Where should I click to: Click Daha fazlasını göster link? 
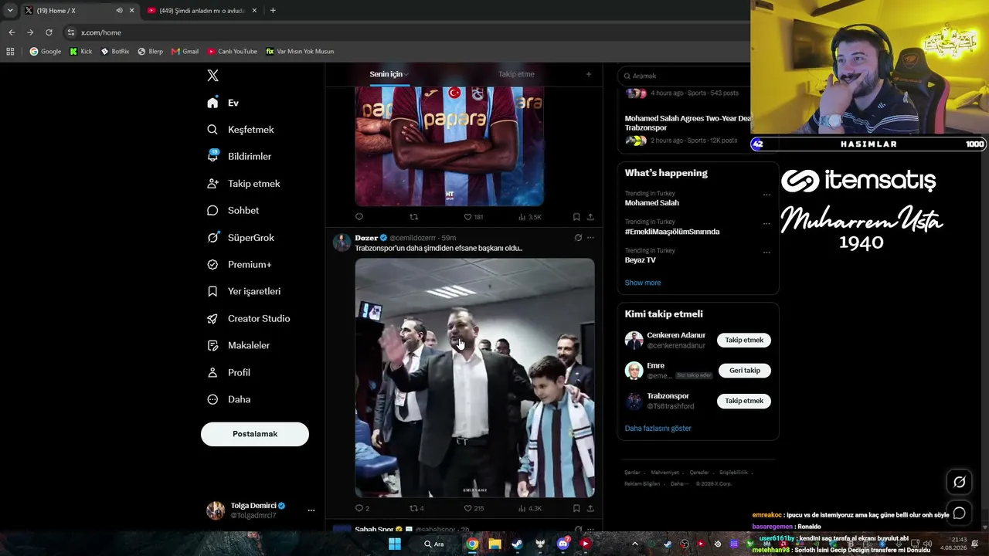coord(658,429)
